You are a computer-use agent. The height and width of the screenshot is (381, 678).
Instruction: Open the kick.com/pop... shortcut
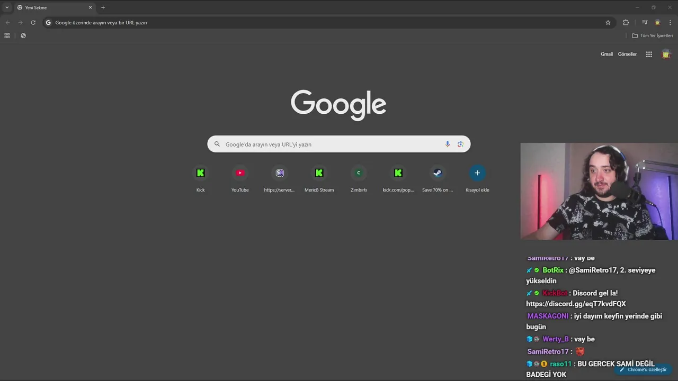(x=398, y=179)
